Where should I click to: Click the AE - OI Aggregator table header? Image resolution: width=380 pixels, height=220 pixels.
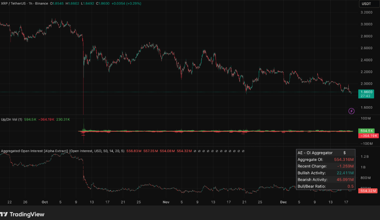tap(315, 153)
